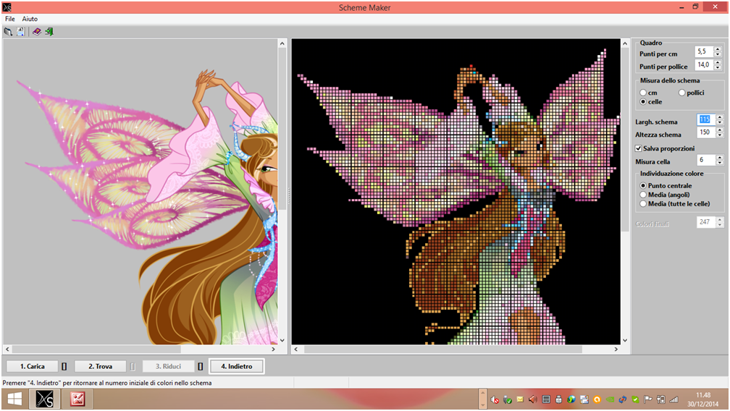The image size is (730, 411).
Task: Click the gray display monitor tray icon
Action: tap(546, 399)
